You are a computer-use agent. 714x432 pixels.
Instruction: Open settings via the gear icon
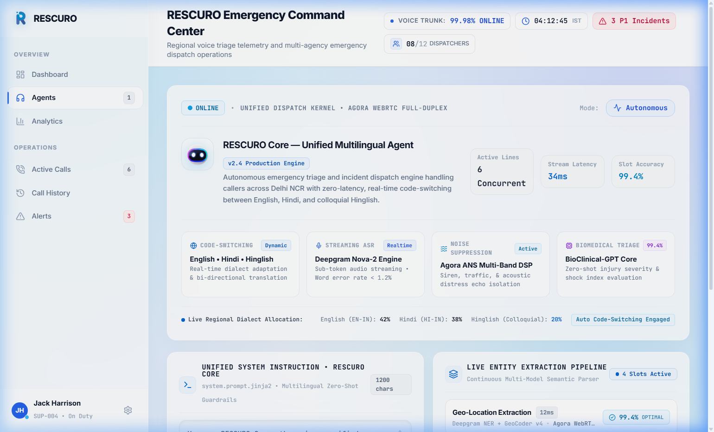coord(128,410)
